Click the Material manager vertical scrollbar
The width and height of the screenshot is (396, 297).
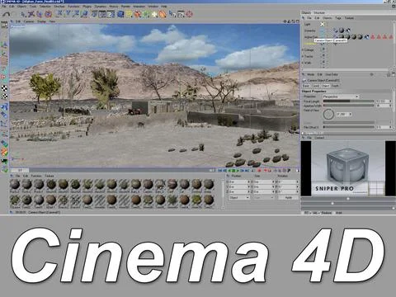(x=223, y=194)
